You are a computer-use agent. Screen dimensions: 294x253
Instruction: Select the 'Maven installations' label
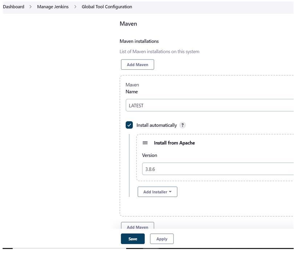139,41
